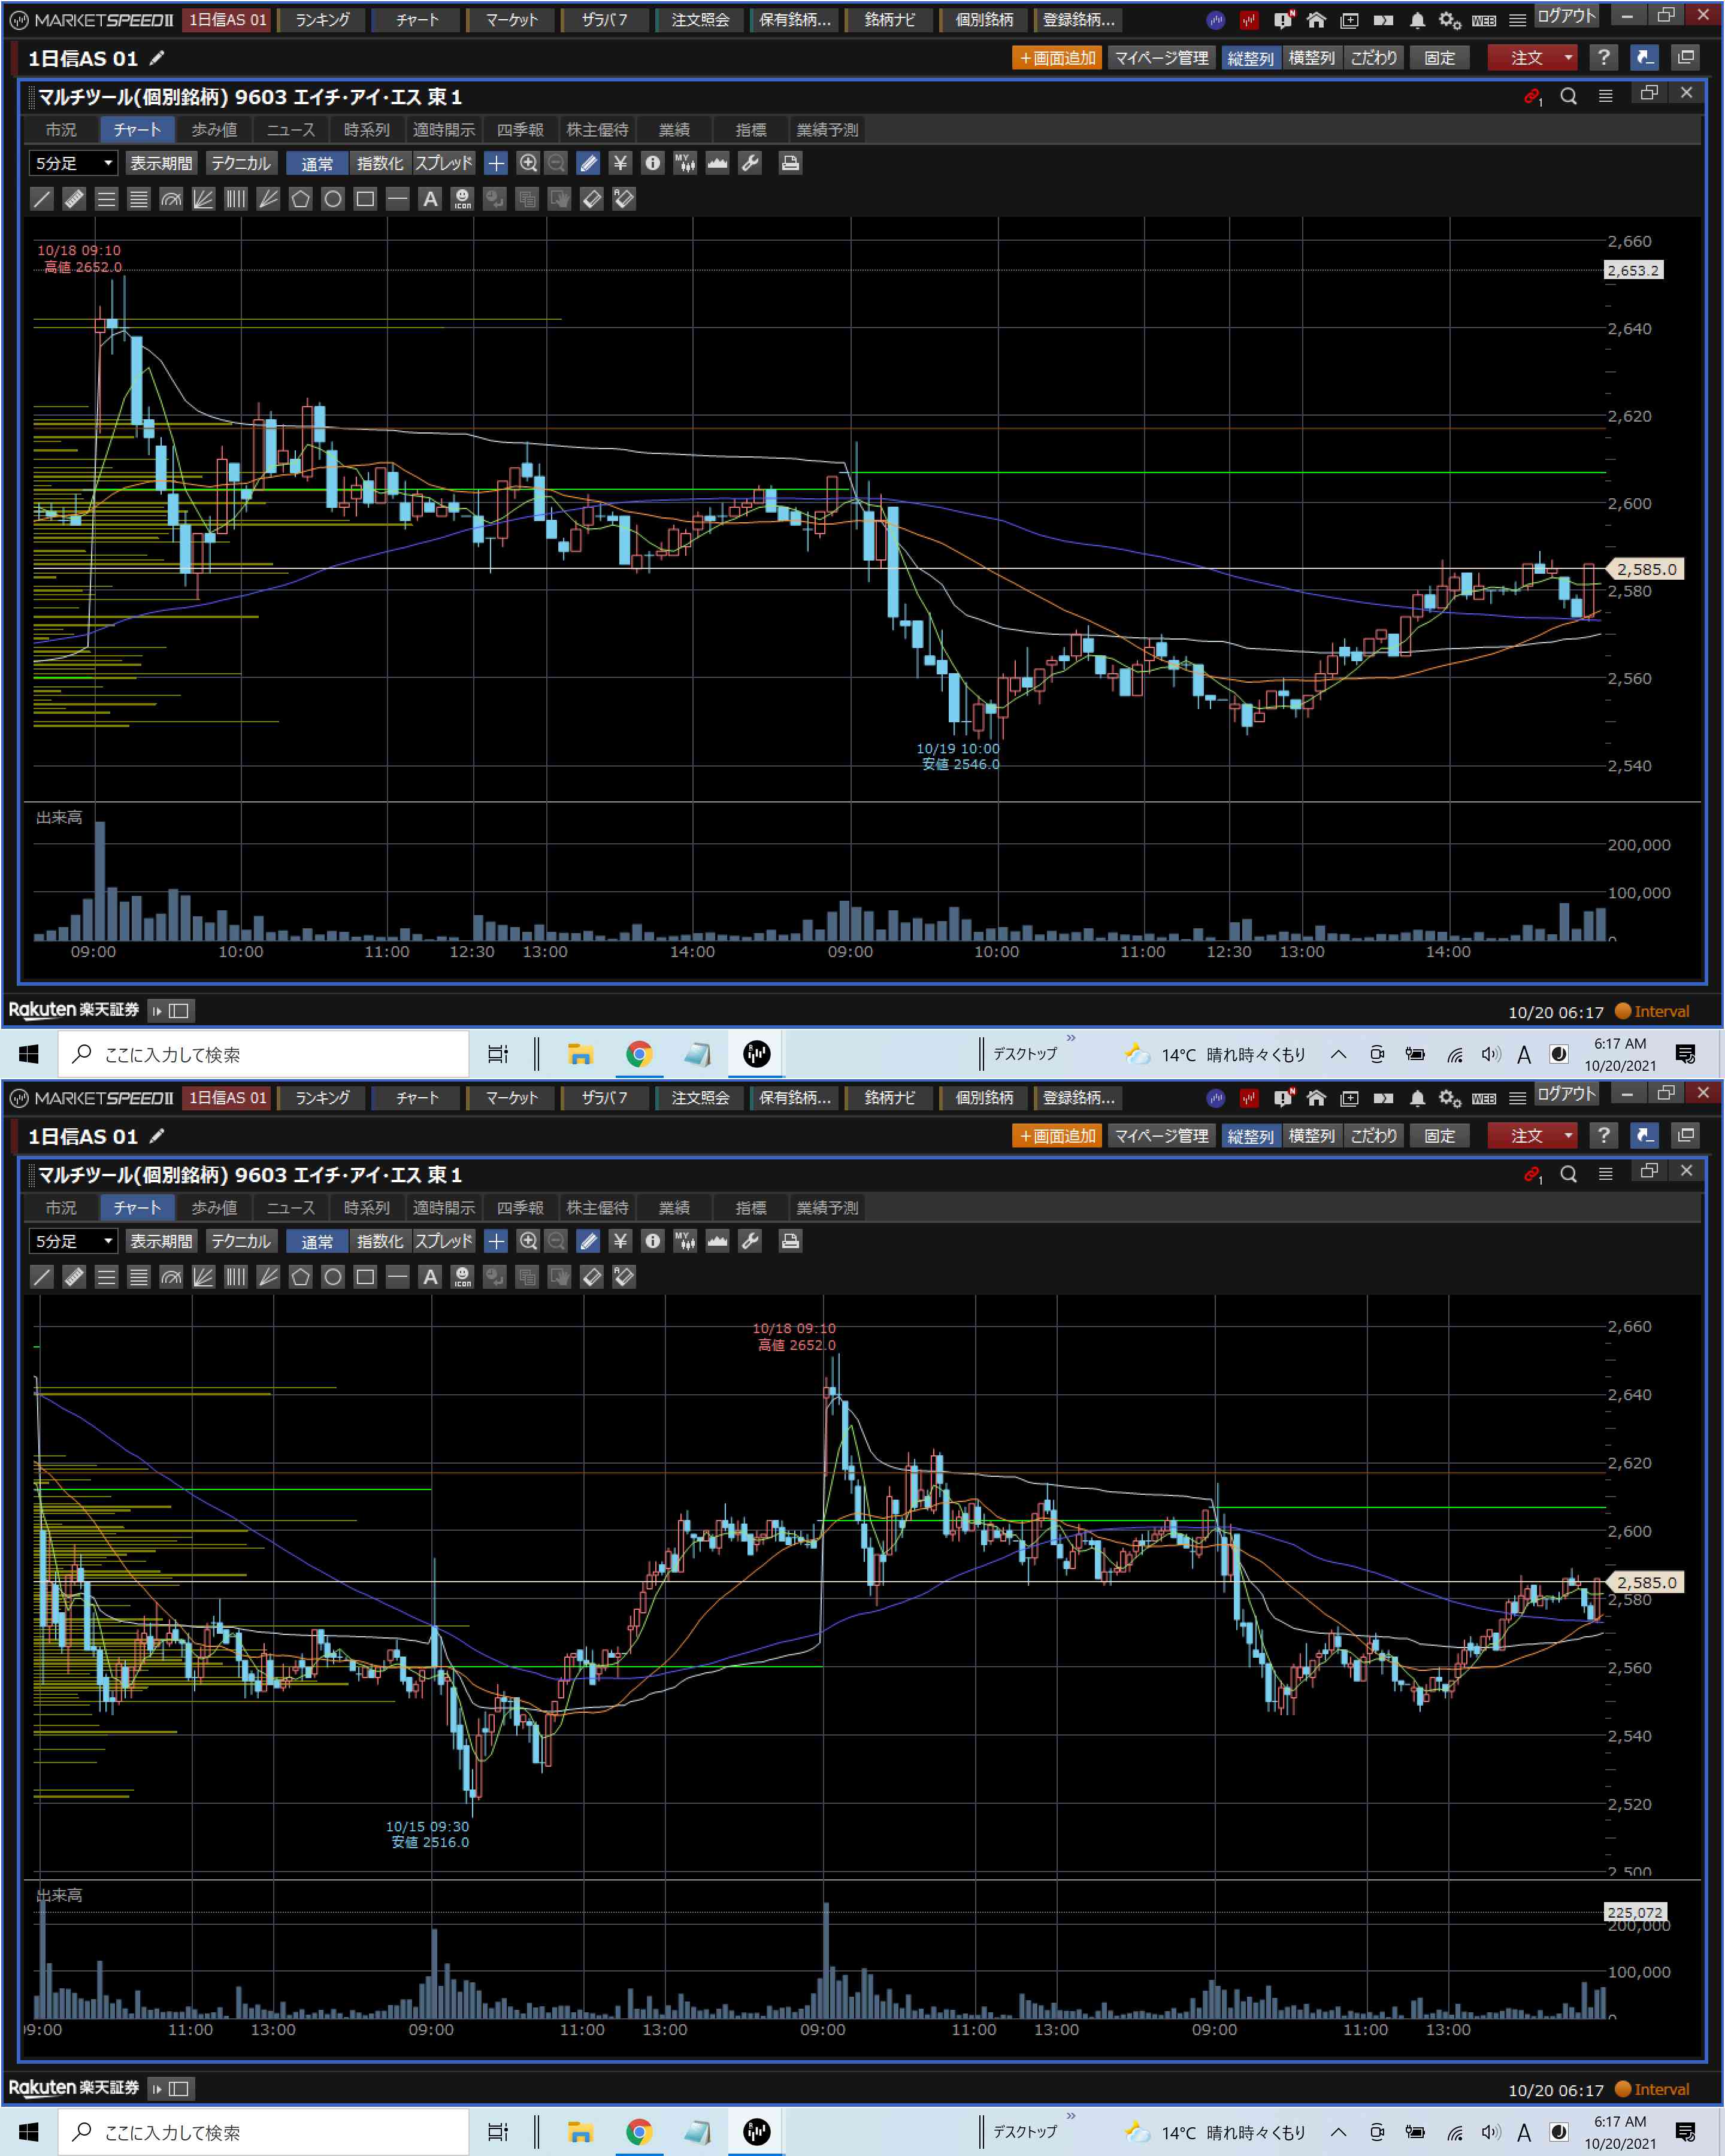This screenshot has width=1725, height=2156.
Task: Click the print chart icon in lower window
Action: click(790, 1241)
